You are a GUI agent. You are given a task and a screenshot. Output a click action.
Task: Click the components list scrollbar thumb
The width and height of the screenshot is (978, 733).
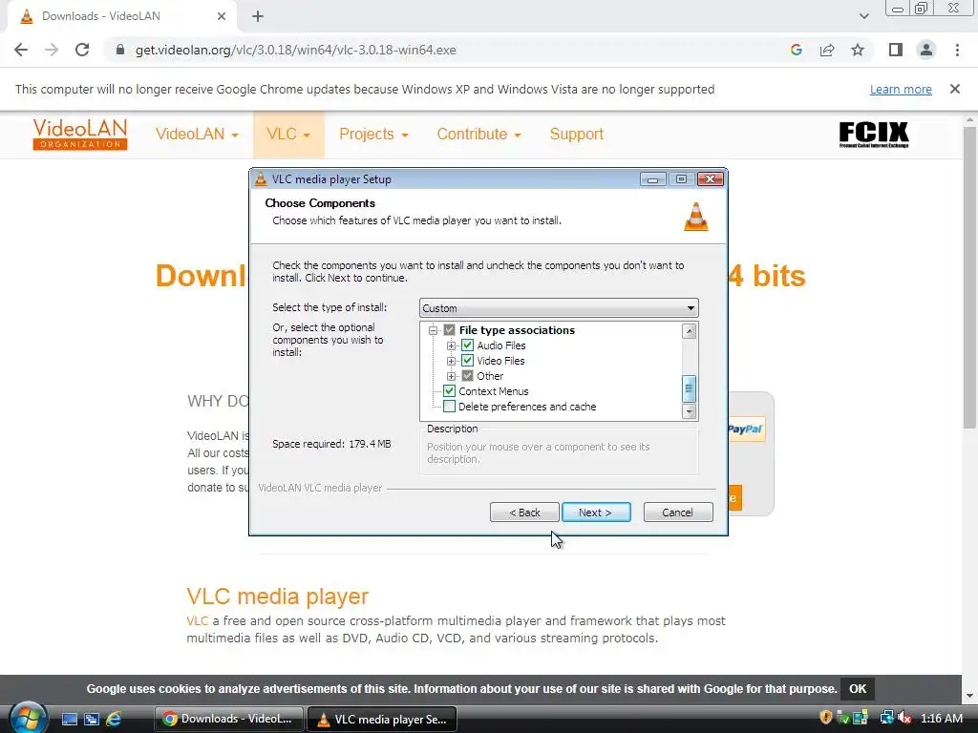pyautogui.click(x=690, y=389)
